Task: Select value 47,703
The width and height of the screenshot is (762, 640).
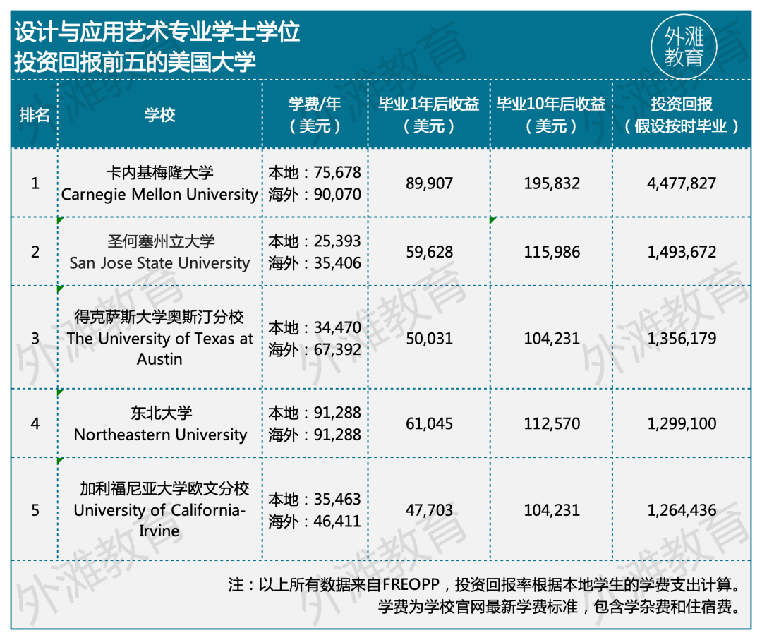Action: pyautogui.click(x=429, y=509)
